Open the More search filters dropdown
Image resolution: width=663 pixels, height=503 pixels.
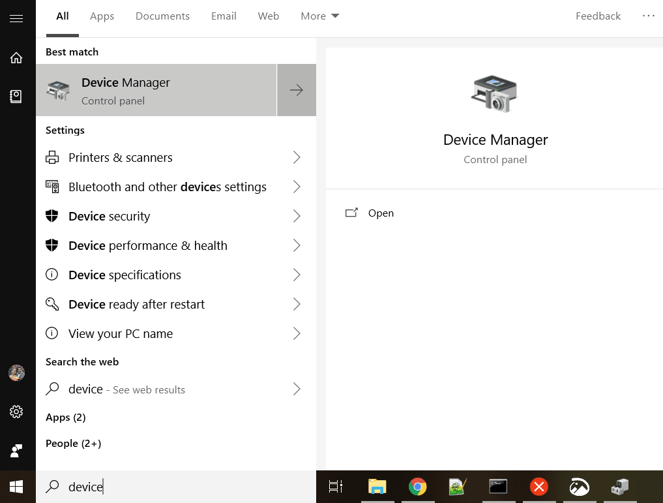coord(319,16)
